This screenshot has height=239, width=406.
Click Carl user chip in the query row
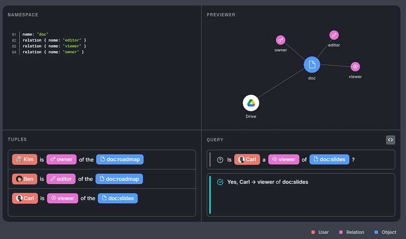point(247,159)
